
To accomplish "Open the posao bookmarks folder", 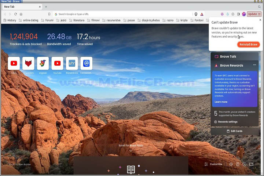I will pyautogui.click(x=129, y=20).
